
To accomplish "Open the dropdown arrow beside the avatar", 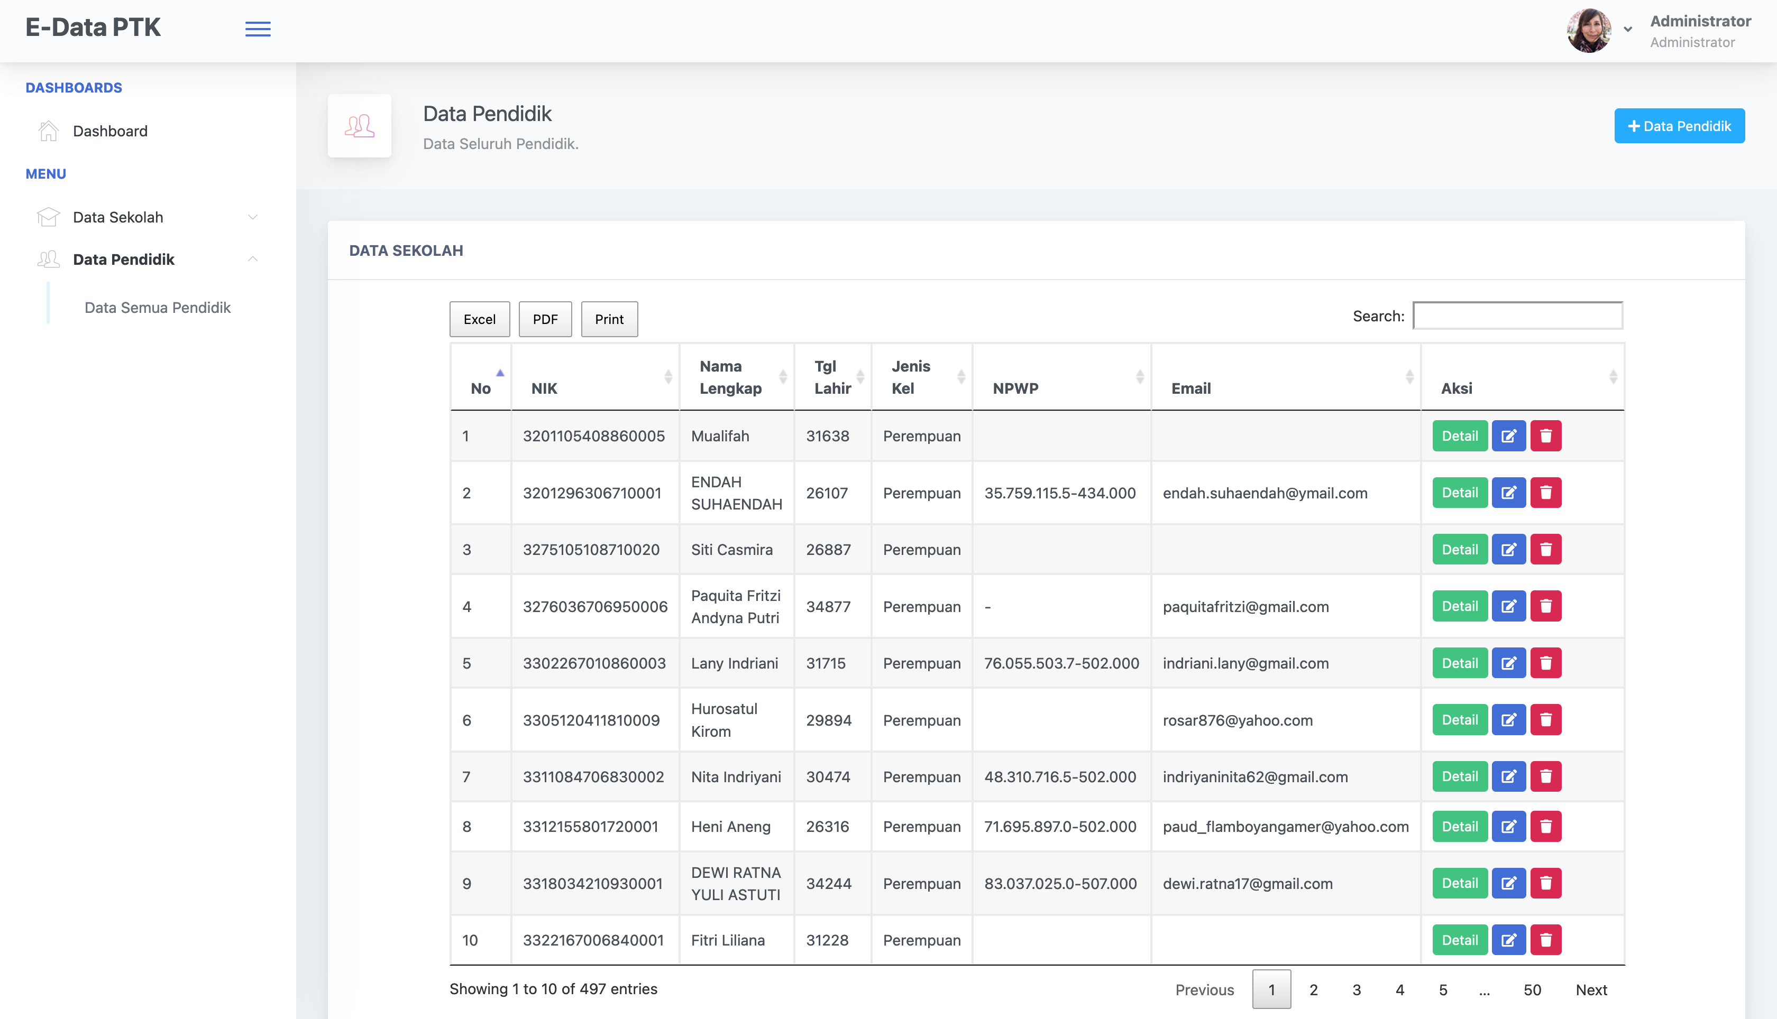I will click(1628, 30).
